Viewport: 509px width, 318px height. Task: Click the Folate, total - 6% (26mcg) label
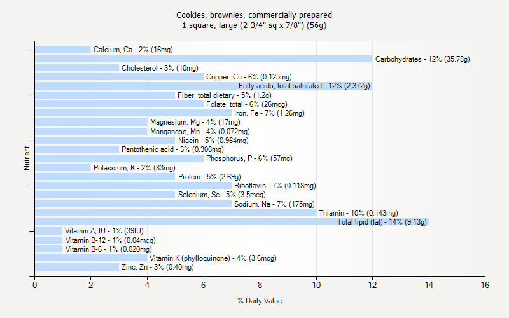pyautogui.click(x=247, y=104)
